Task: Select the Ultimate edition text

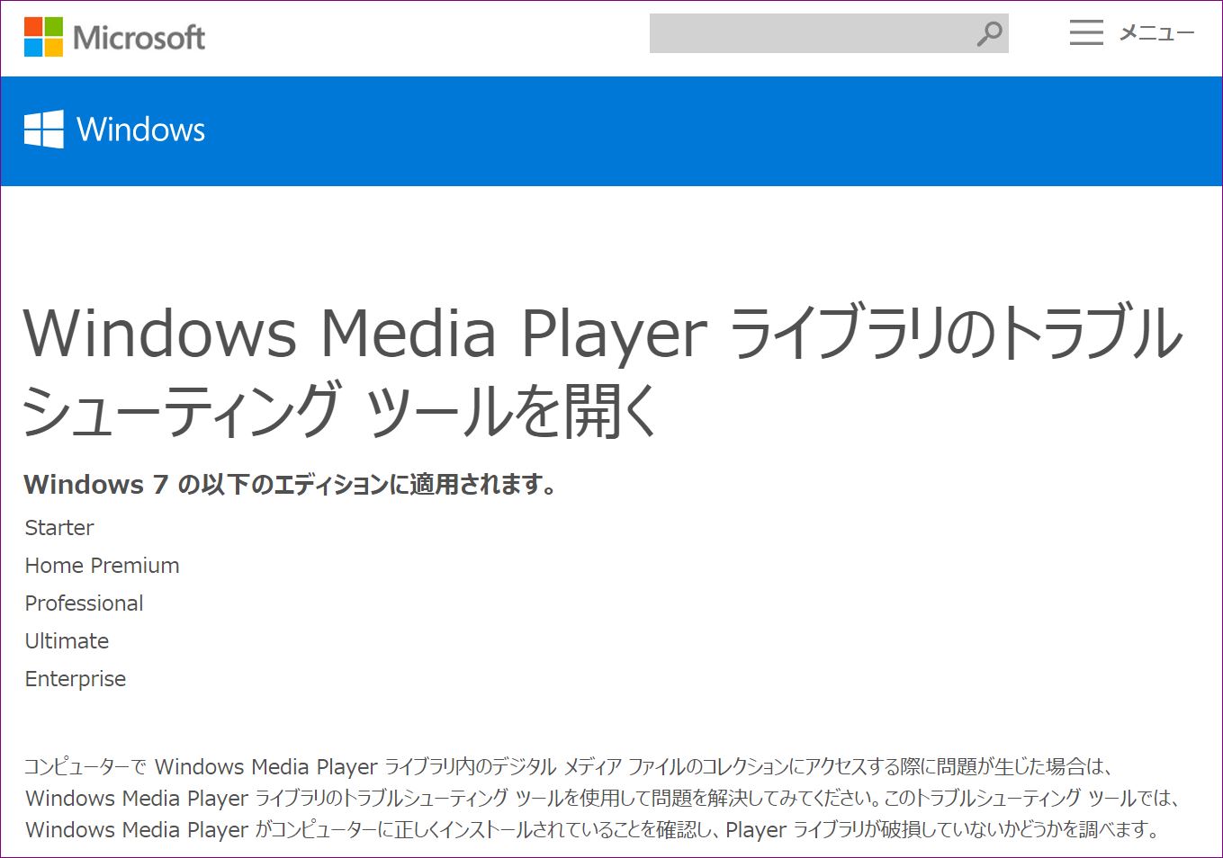Action: (67, 641)
